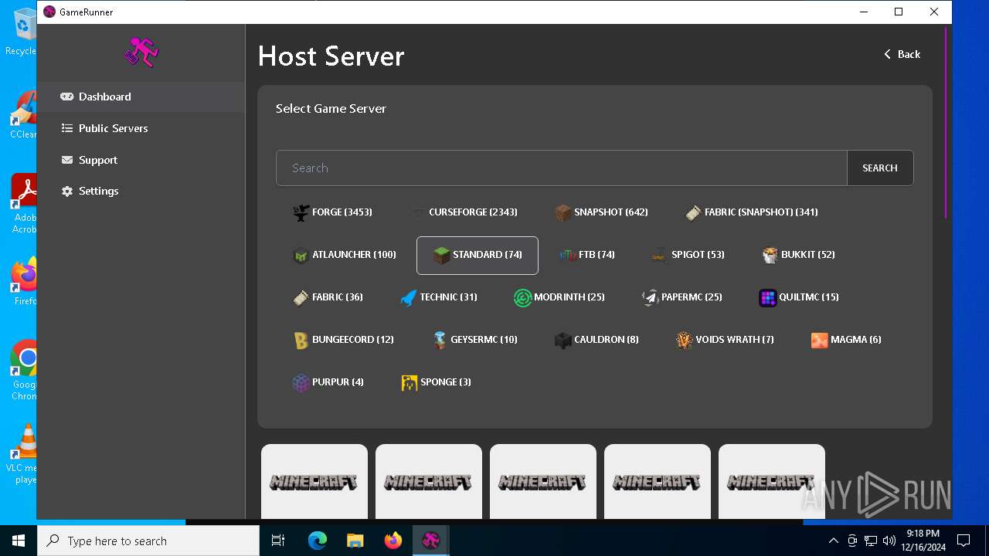Click the Bukkit bucket icon

coord(770,255)
